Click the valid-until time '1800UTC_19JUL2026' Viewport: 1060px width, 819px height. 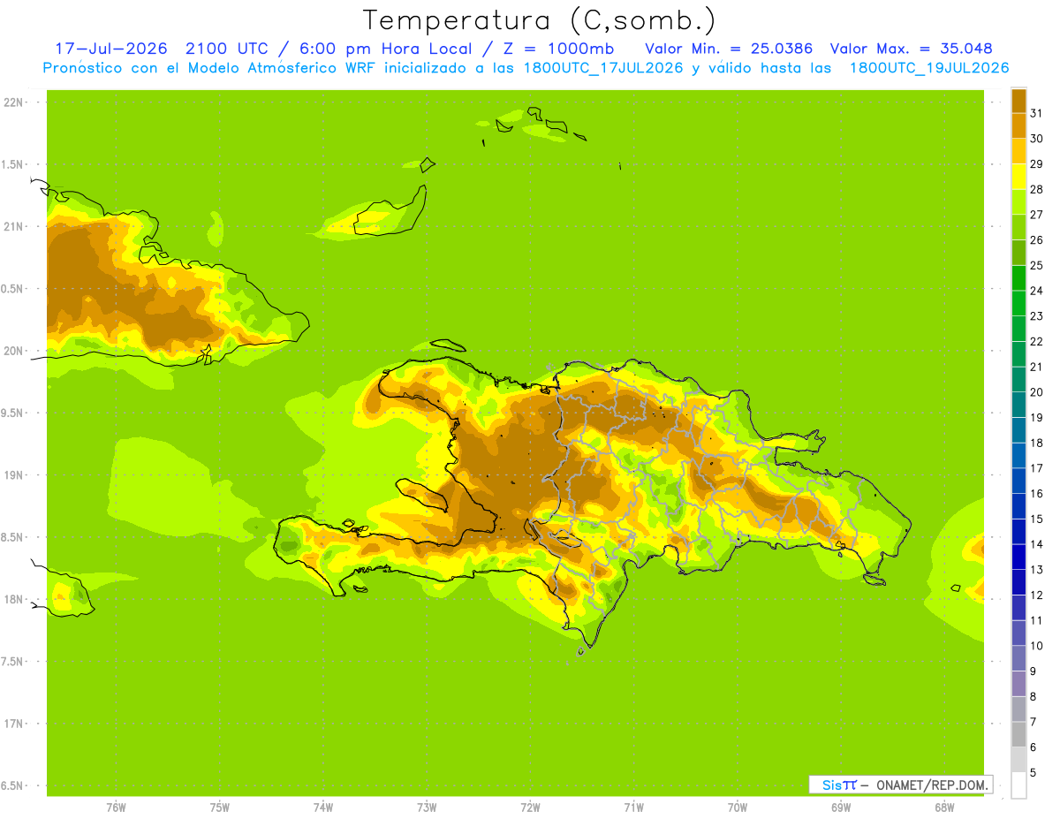click(928, 68)
